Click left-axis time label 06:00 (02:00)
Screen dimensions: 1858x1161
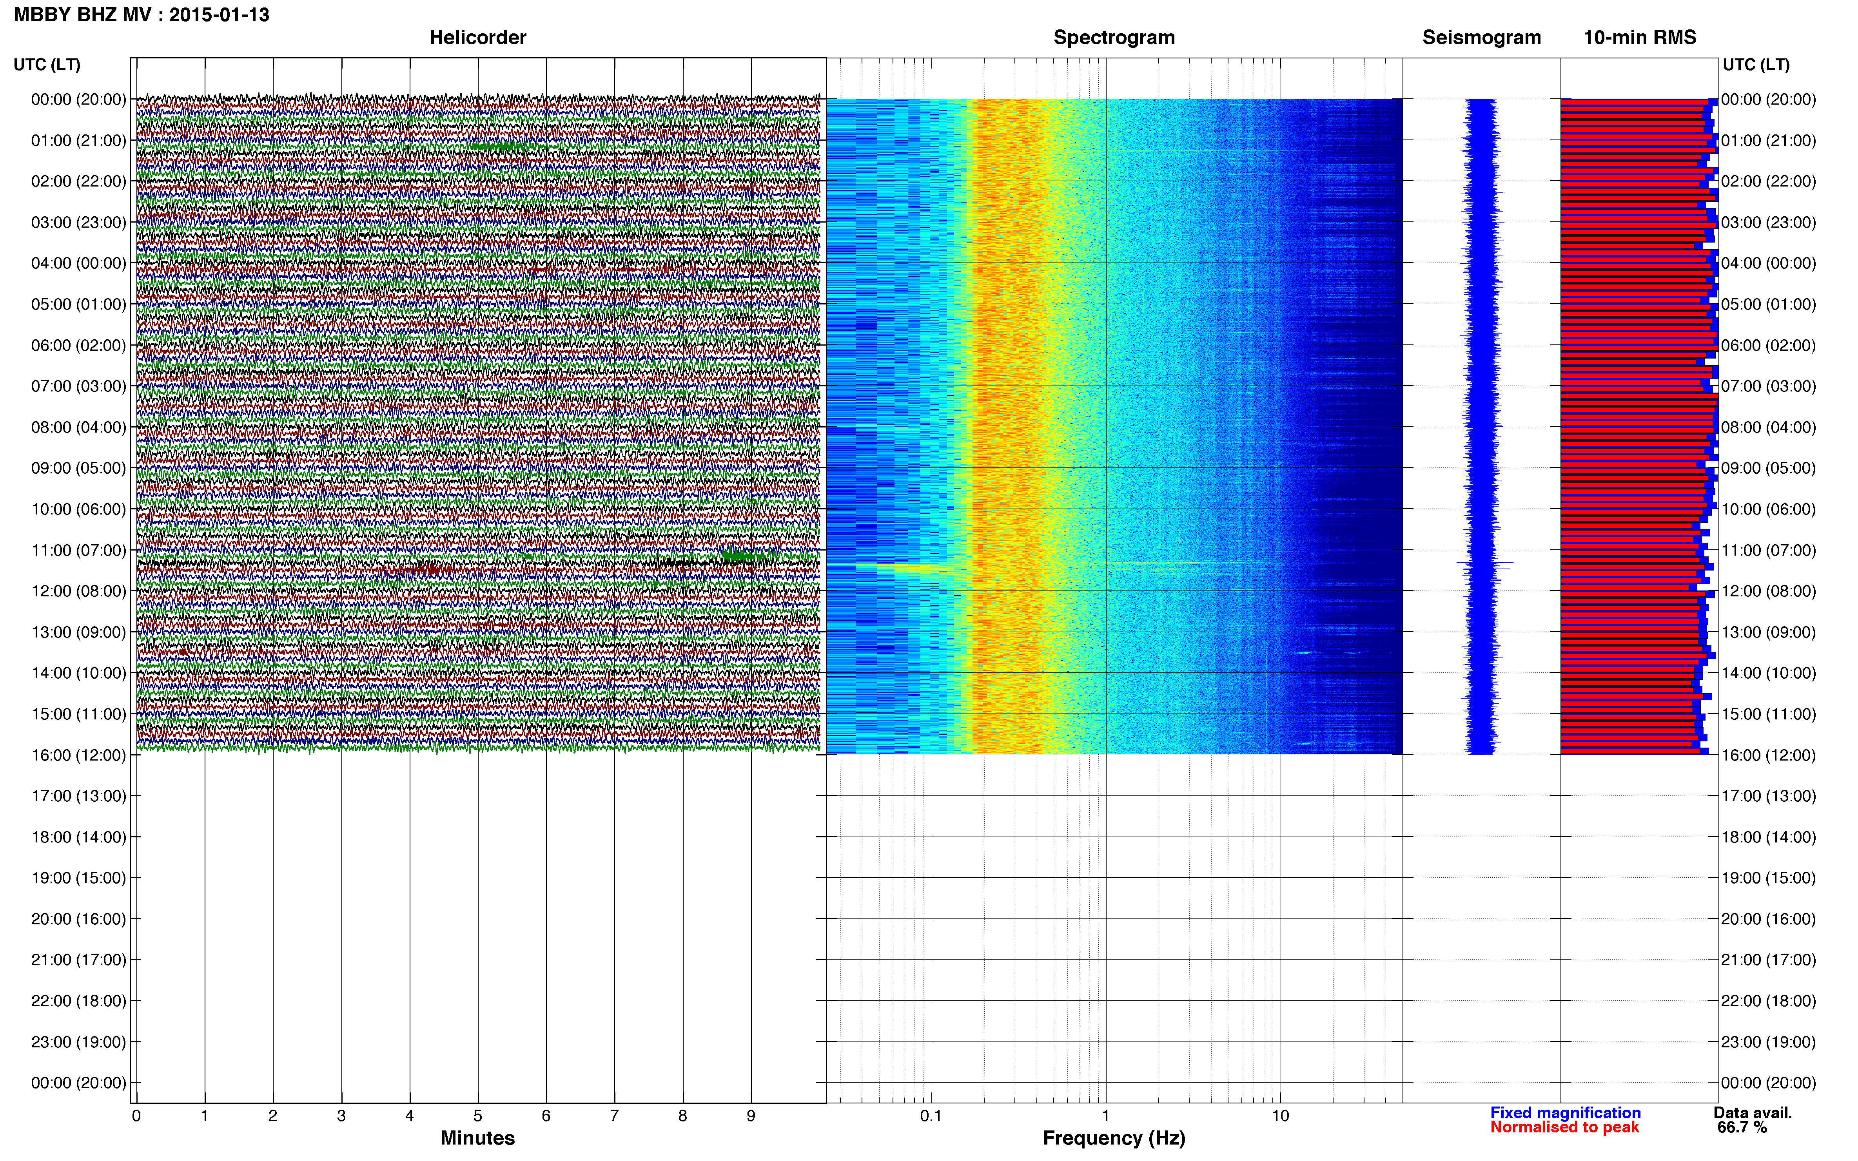click(78, 346)
